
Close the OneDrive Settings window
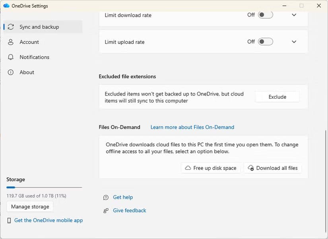pos(319,6)
